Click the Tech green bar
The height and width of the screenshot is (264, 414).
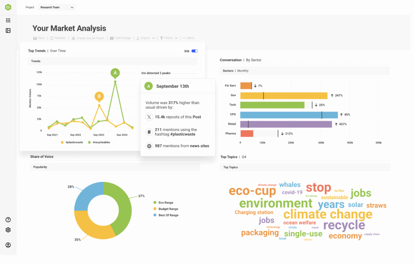click(x=272, y=105)
